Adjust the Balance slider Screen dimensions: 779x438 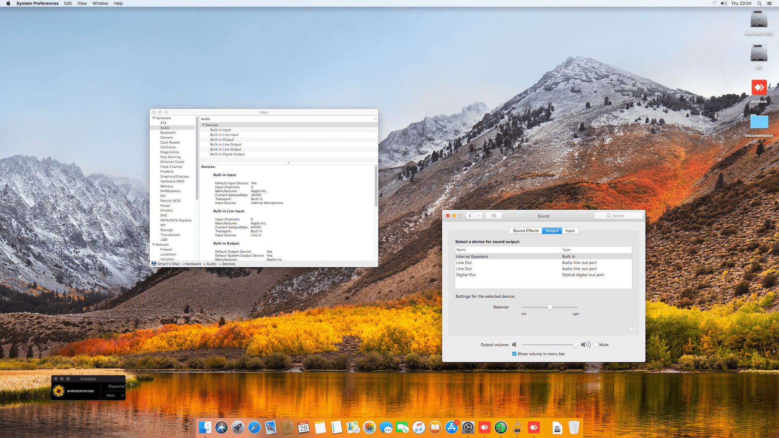pyautogui.click(x=550, y=307)
